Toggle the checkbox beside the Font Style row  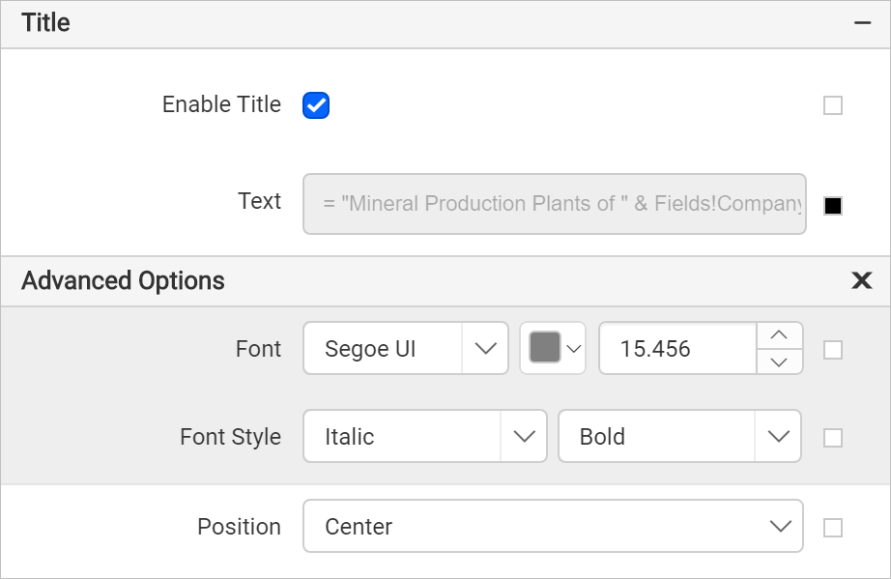point(832,437)
